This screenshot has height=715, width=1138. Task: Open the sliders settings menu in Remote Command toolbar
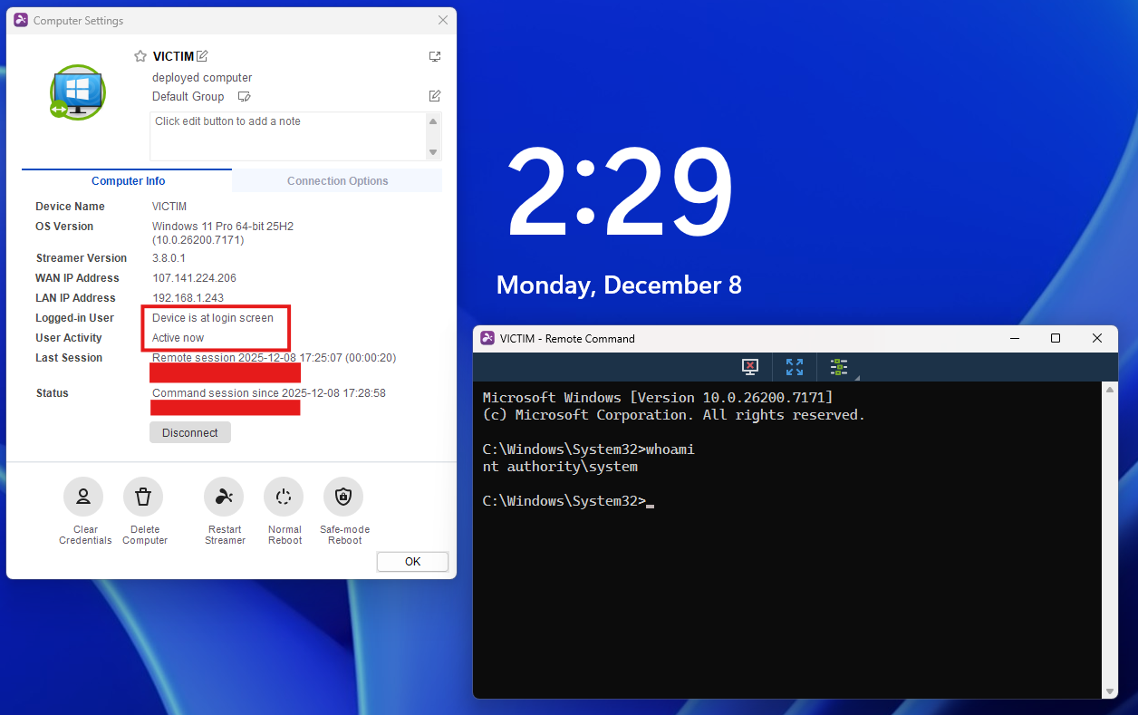pos(840,367)
